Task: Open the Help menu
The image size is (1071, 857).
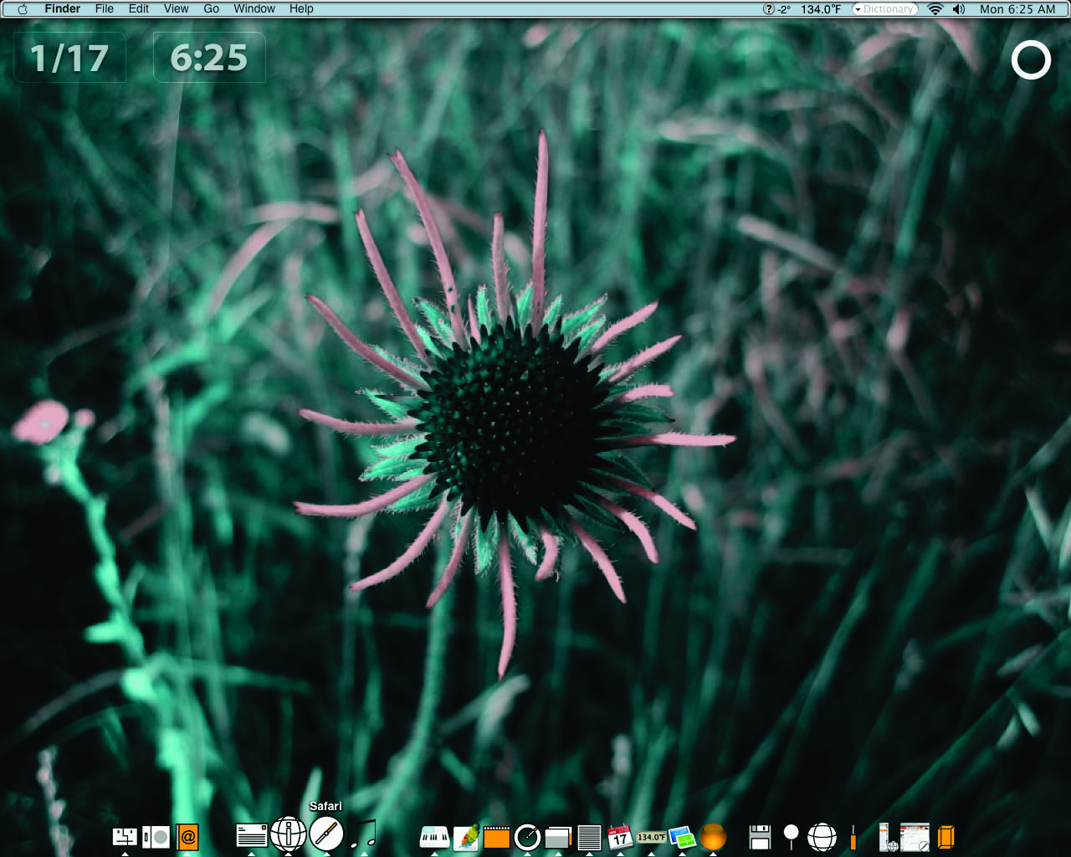Action: tap(301, 9)
